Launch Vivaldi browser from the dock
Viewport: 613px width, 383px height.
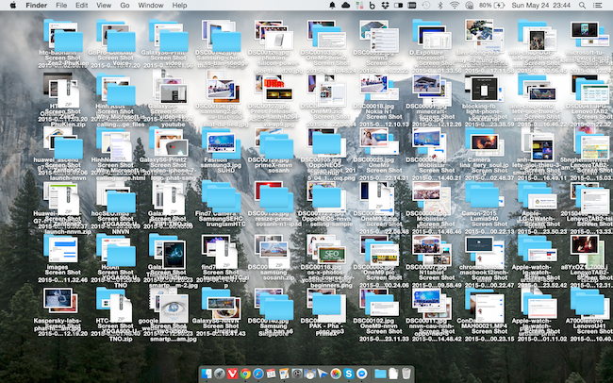(232, 374)
